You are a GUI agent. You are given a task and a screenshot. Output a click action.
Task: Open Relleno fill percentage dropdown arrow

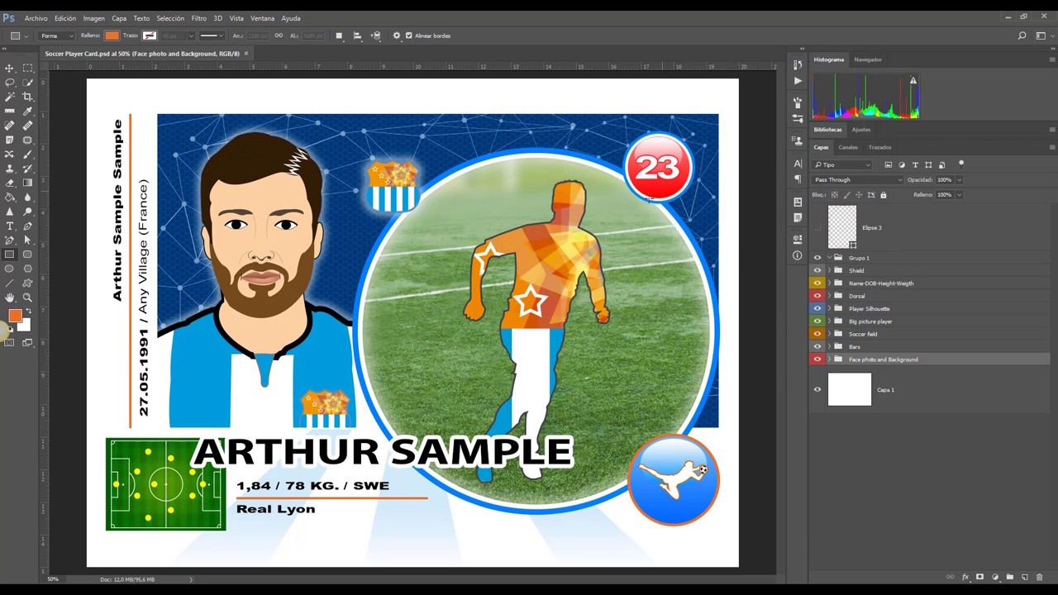pos(959,195)
